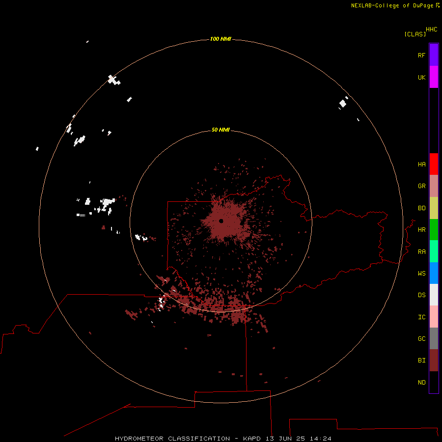Click the 14:24 timestamp
Screen dimensions: 442x442
click(x=320, y=439)
